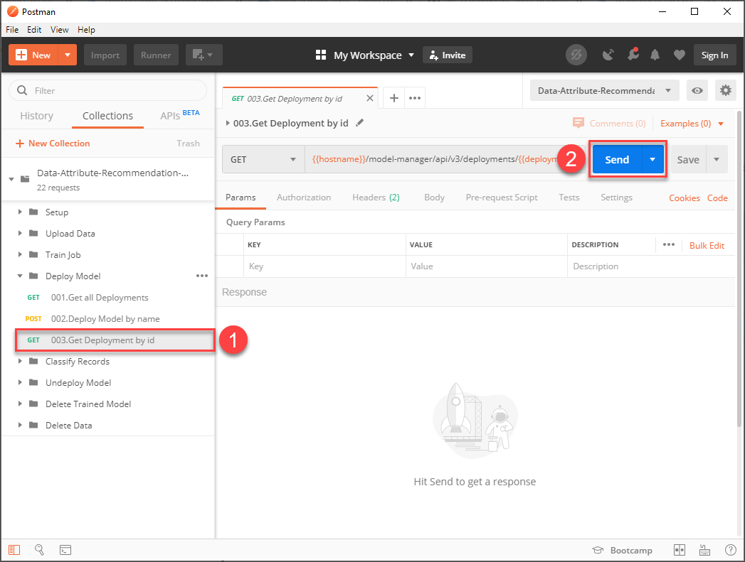
Task: Switch to the Authorization tab
Action: [x=304, y=198]
